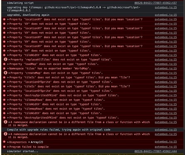
Task: Click the error icon beside 'Program failed to compile'
Action: [x=4, y=147]
